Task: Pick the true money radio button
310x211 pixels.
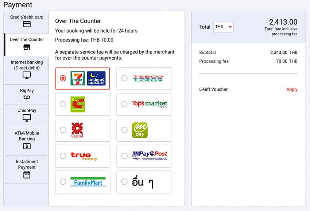Action: pos(63,156)
